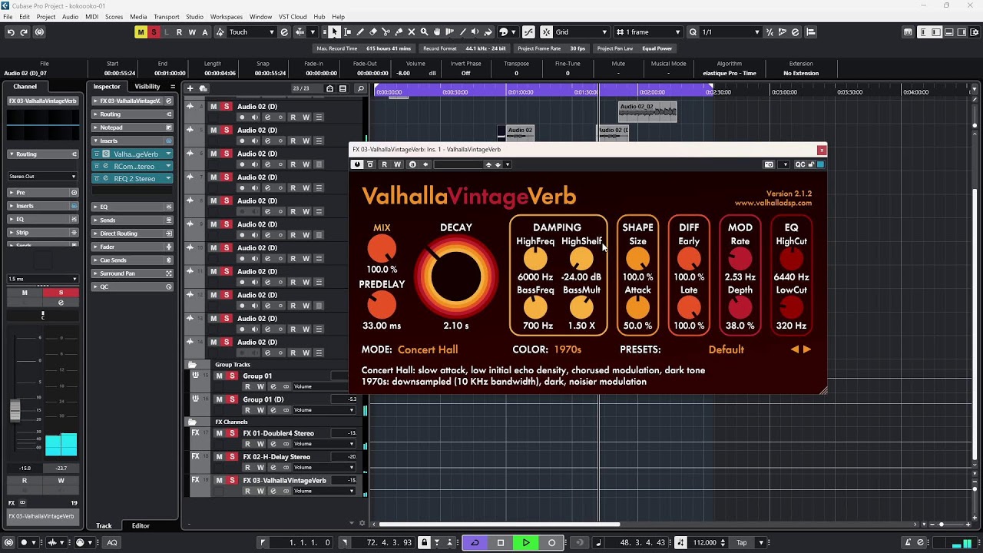Screen dimensions: 983x553
Task: Select the Draw pencil tool
Action: click(360, 32)
